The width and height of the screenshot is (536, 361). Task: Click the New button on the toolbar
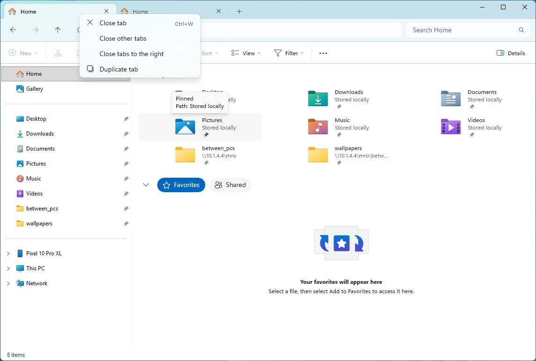coord(23,53)
